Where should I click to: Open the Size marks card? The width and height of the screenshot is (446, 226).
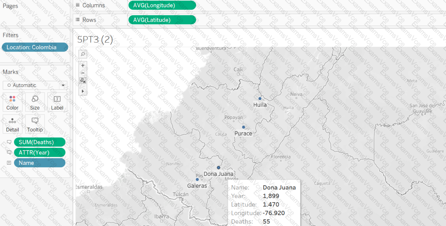point(35,102)
